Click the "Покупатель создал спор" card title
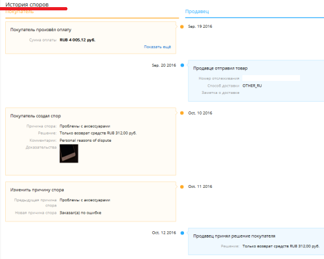324x259 pixels. pos(36,116)
